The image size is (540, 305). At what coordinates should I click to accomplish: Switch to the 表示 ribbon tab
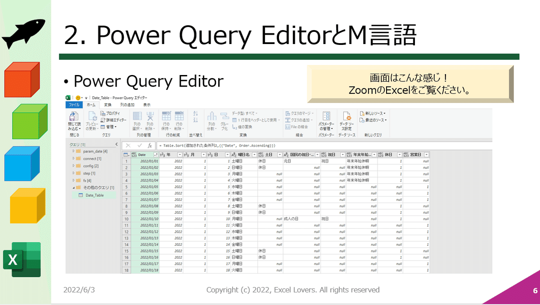(x=147, y=104)
